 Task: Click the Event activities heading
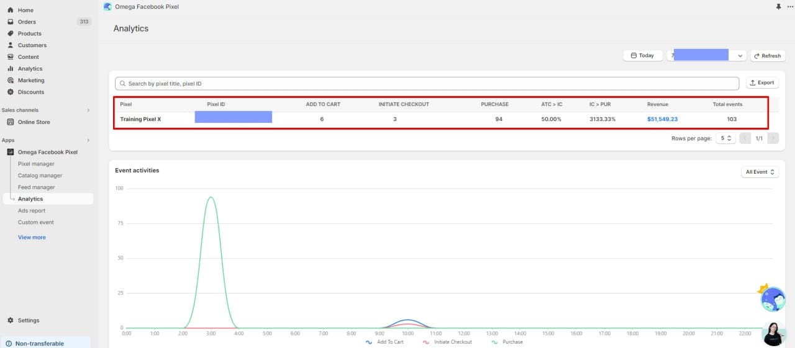[x=137, y=171]
